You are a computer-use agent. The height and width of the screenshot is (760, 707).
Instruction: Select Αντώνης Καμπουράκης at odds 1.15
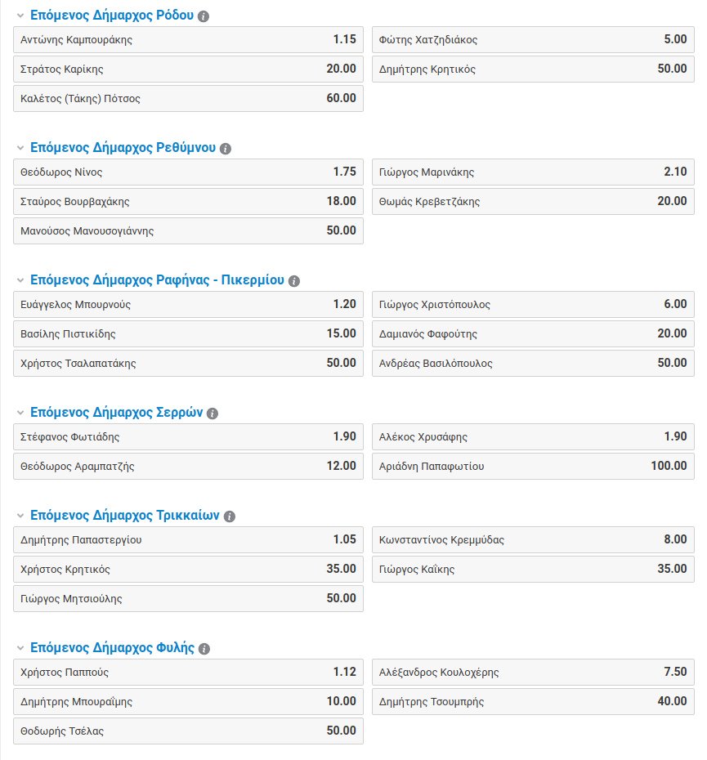coord(188,40)
